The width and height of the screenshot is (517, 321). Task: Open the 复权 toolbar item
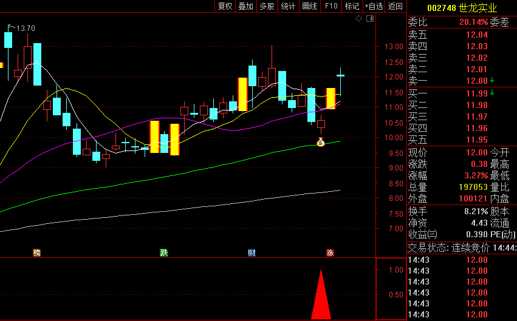pos(225,6)
